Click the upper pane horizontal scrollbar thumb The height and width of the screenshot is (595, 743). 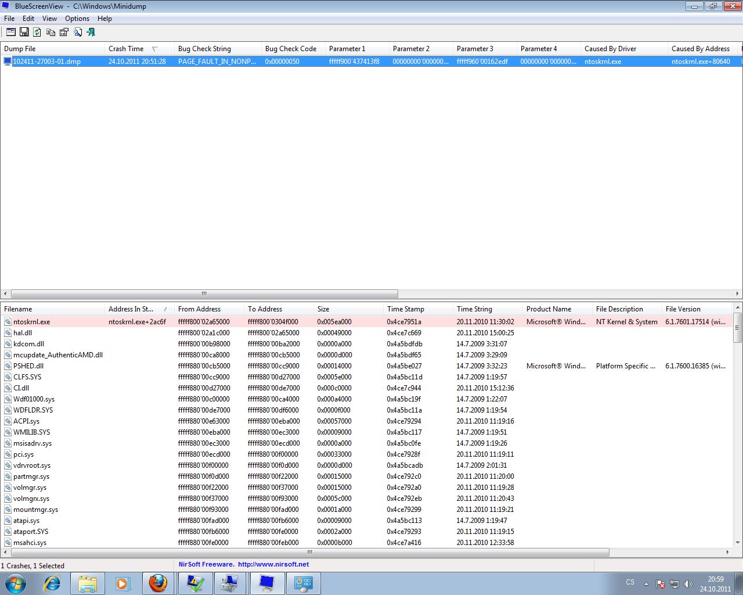[204, 293]
